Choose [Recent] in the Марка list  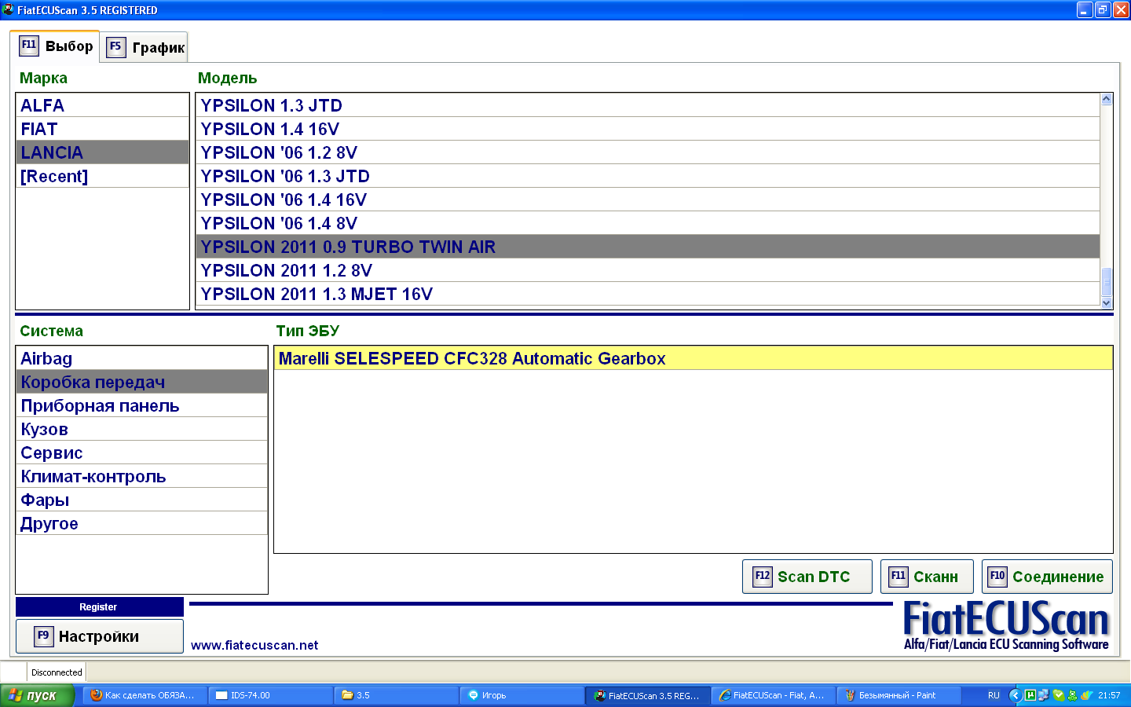point(102,176)
